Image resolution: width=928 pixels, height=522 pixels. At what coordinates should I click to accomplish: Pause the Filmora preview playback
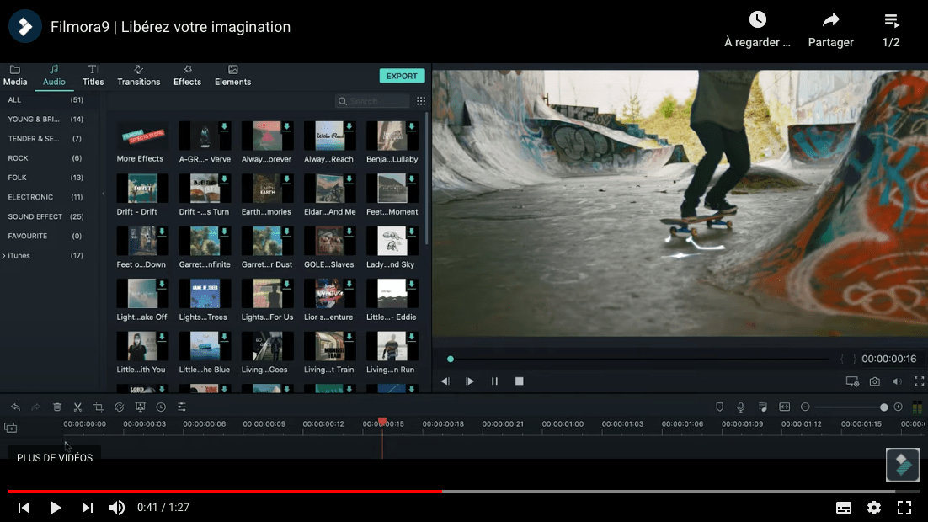click(495, 381)
